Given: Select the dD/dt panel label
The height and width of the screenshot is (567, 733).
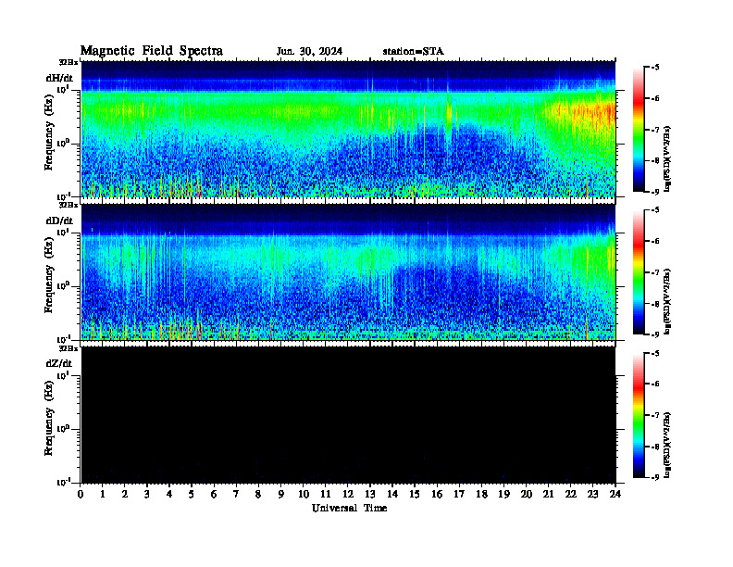Looking at the screenshot, I should click(x=59, y=220).
